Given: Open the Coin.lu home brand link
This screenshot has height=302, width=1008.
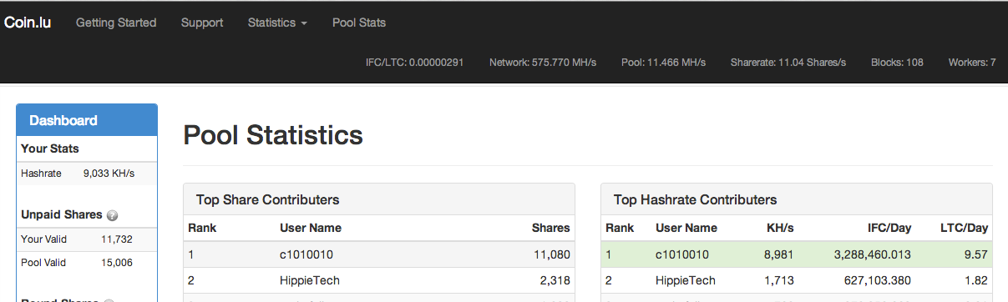Looking at the screenshot, I should (28, 23).
